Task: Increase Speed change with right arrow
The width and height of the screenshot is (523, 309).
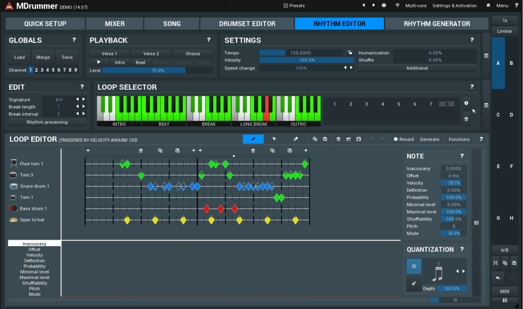Action: pos(351,68)
